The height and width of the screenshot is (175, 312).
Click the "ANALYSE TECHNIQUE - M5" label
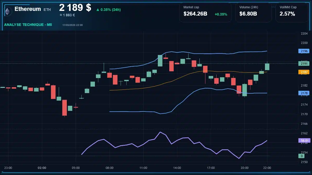[x=29, y=25]
